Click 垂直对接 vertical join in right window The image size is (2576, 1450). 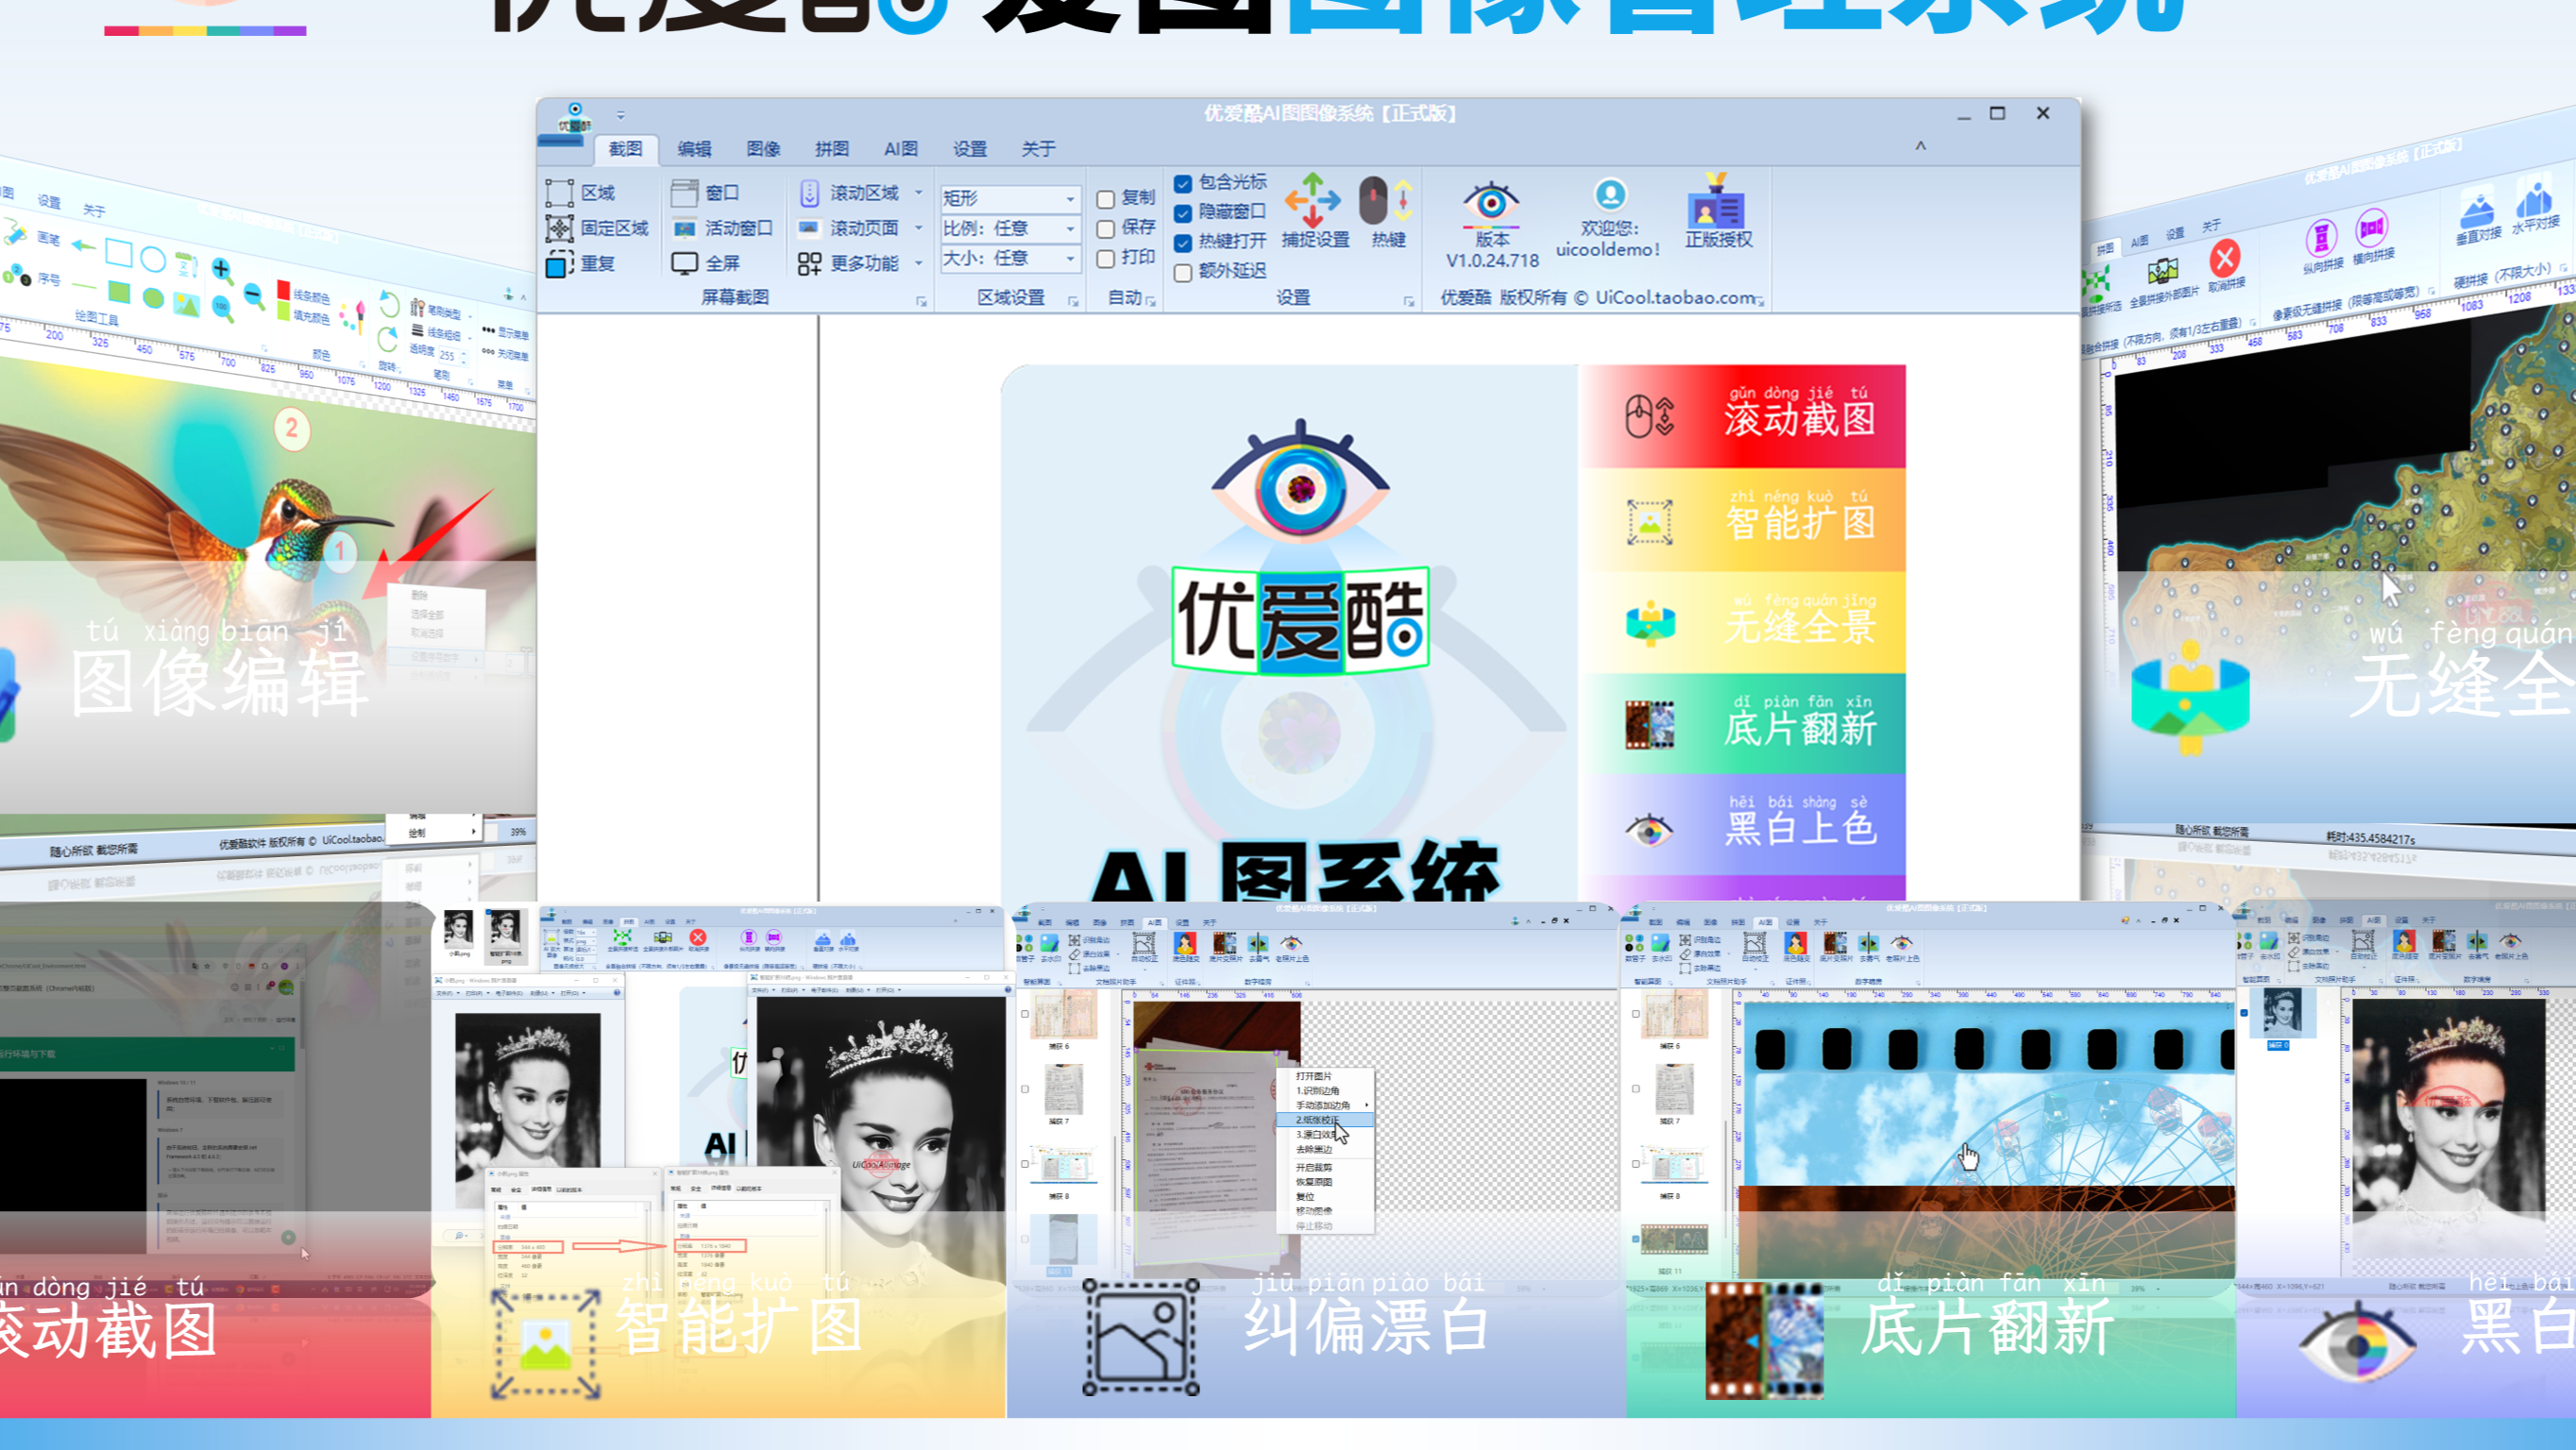(x=2477, y=217)
